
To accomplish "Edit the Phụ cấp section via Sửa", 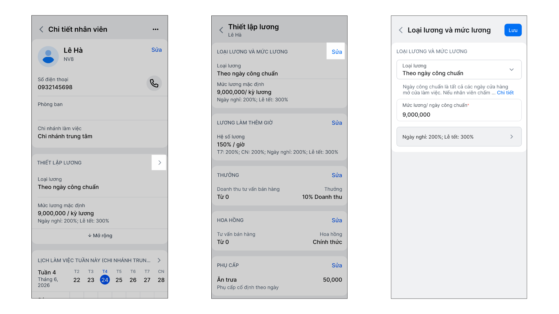I will (x=337, y=265).
